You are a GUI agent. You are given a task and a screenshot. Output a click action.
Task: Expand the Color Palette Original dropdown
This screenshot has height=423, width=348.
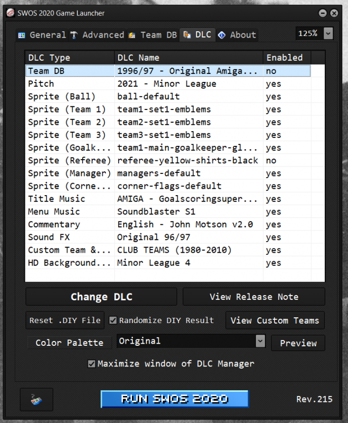click(x=260, y=342)
